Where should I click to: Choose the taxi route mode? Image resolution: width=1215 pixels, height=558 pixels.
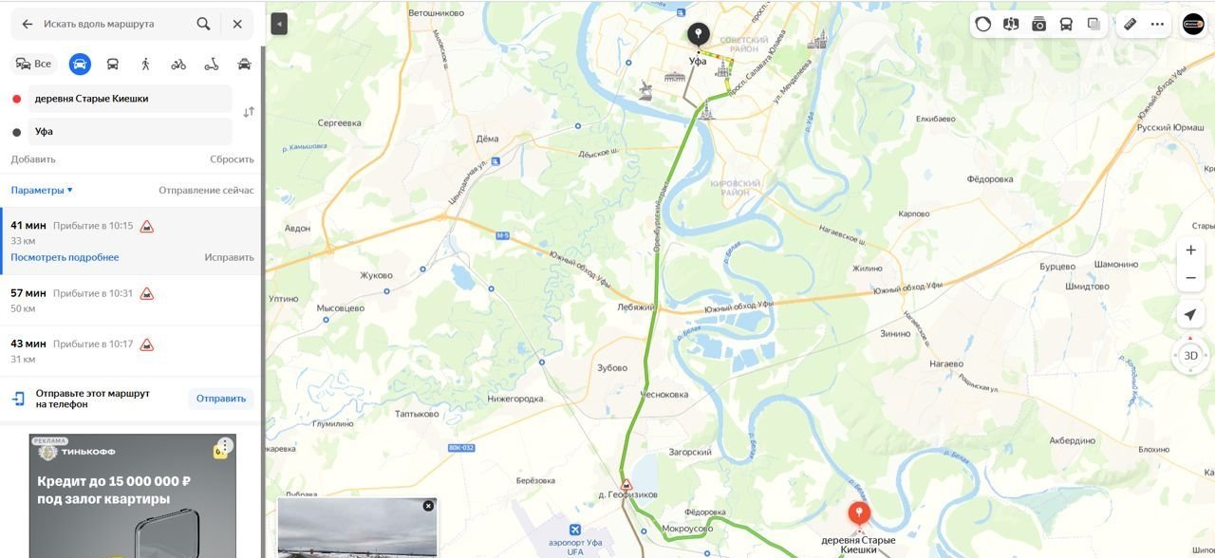[244, 64]
